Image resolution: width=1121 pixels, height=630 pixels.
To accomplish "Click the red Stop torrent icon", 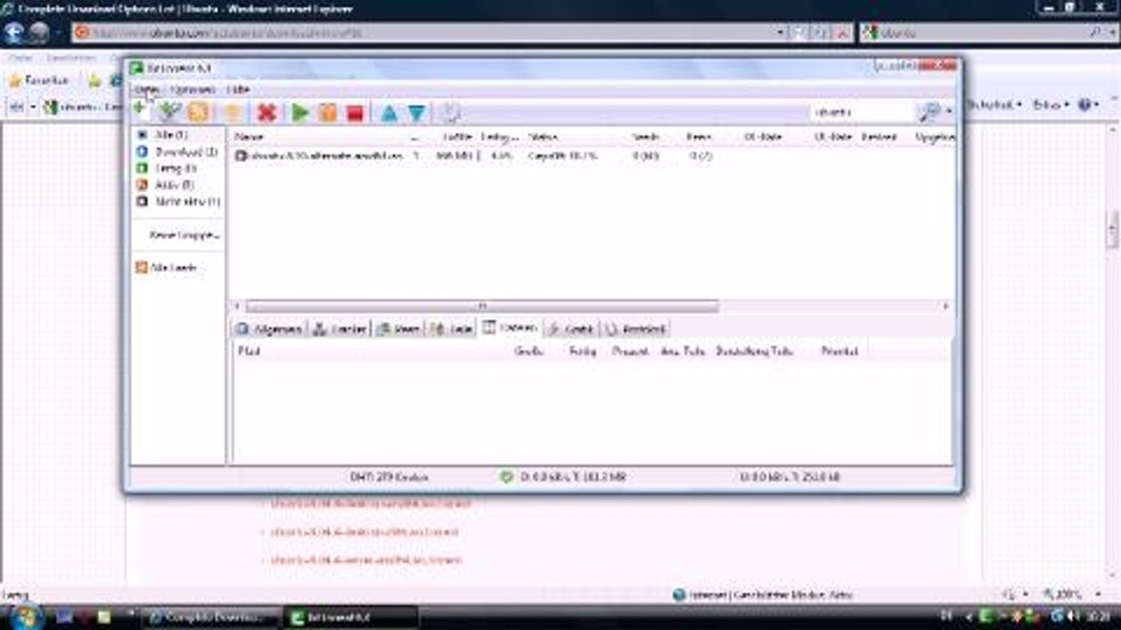I will tap(354, 112).
